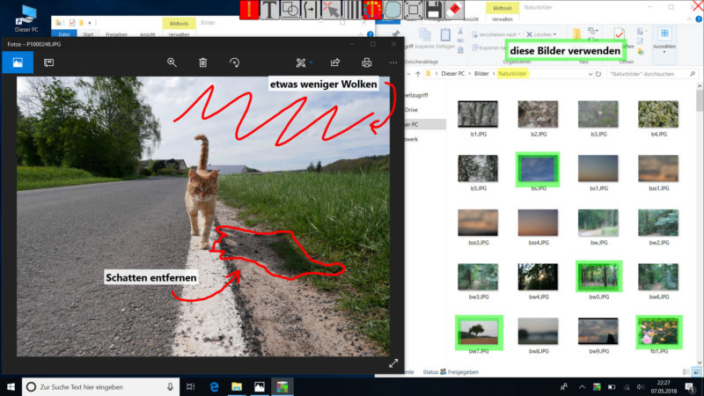Click the scissors cut icon in ribbon
Viewport: 704px width, 396px height.
[460, 32]
